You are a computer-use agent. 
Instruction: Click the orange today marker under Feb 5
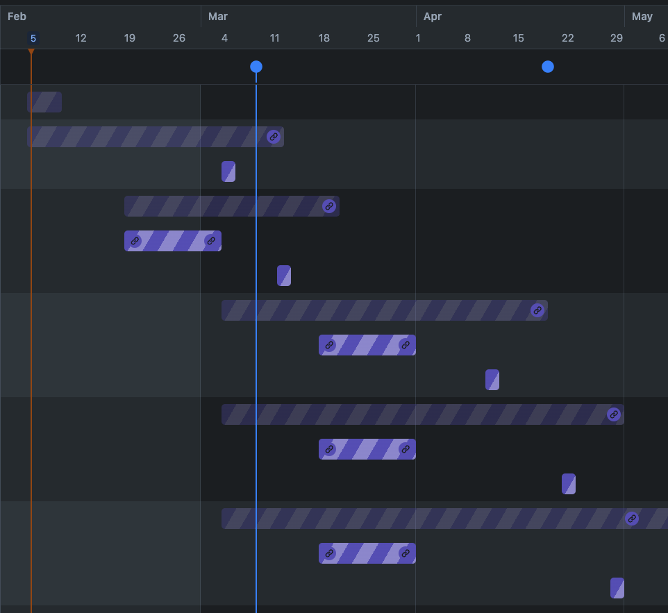(x=31, y=51)
